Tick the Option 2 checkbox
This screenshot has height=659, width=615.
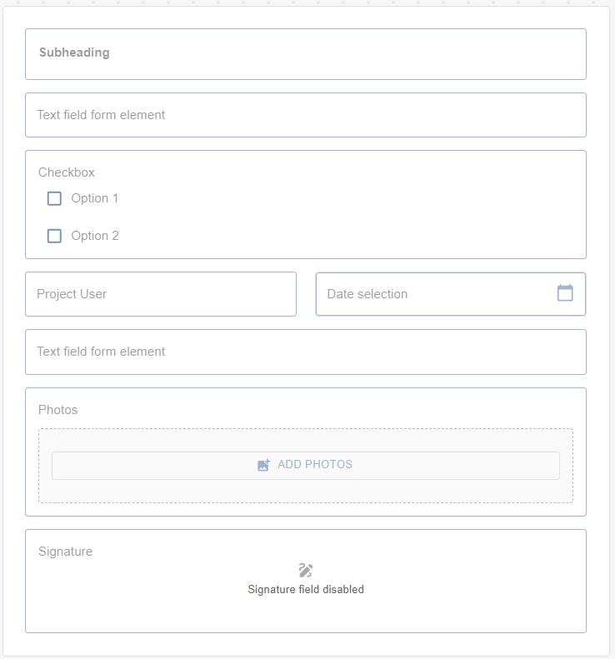tap(54, 236)
